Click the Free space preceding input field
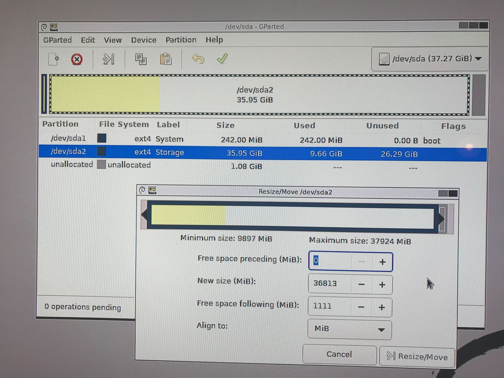 tap(334, 261)
